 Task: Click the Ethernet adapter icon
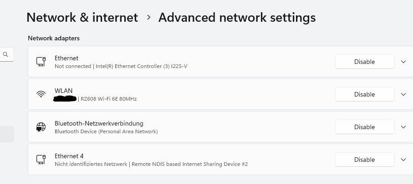click(x=41, y=62)
